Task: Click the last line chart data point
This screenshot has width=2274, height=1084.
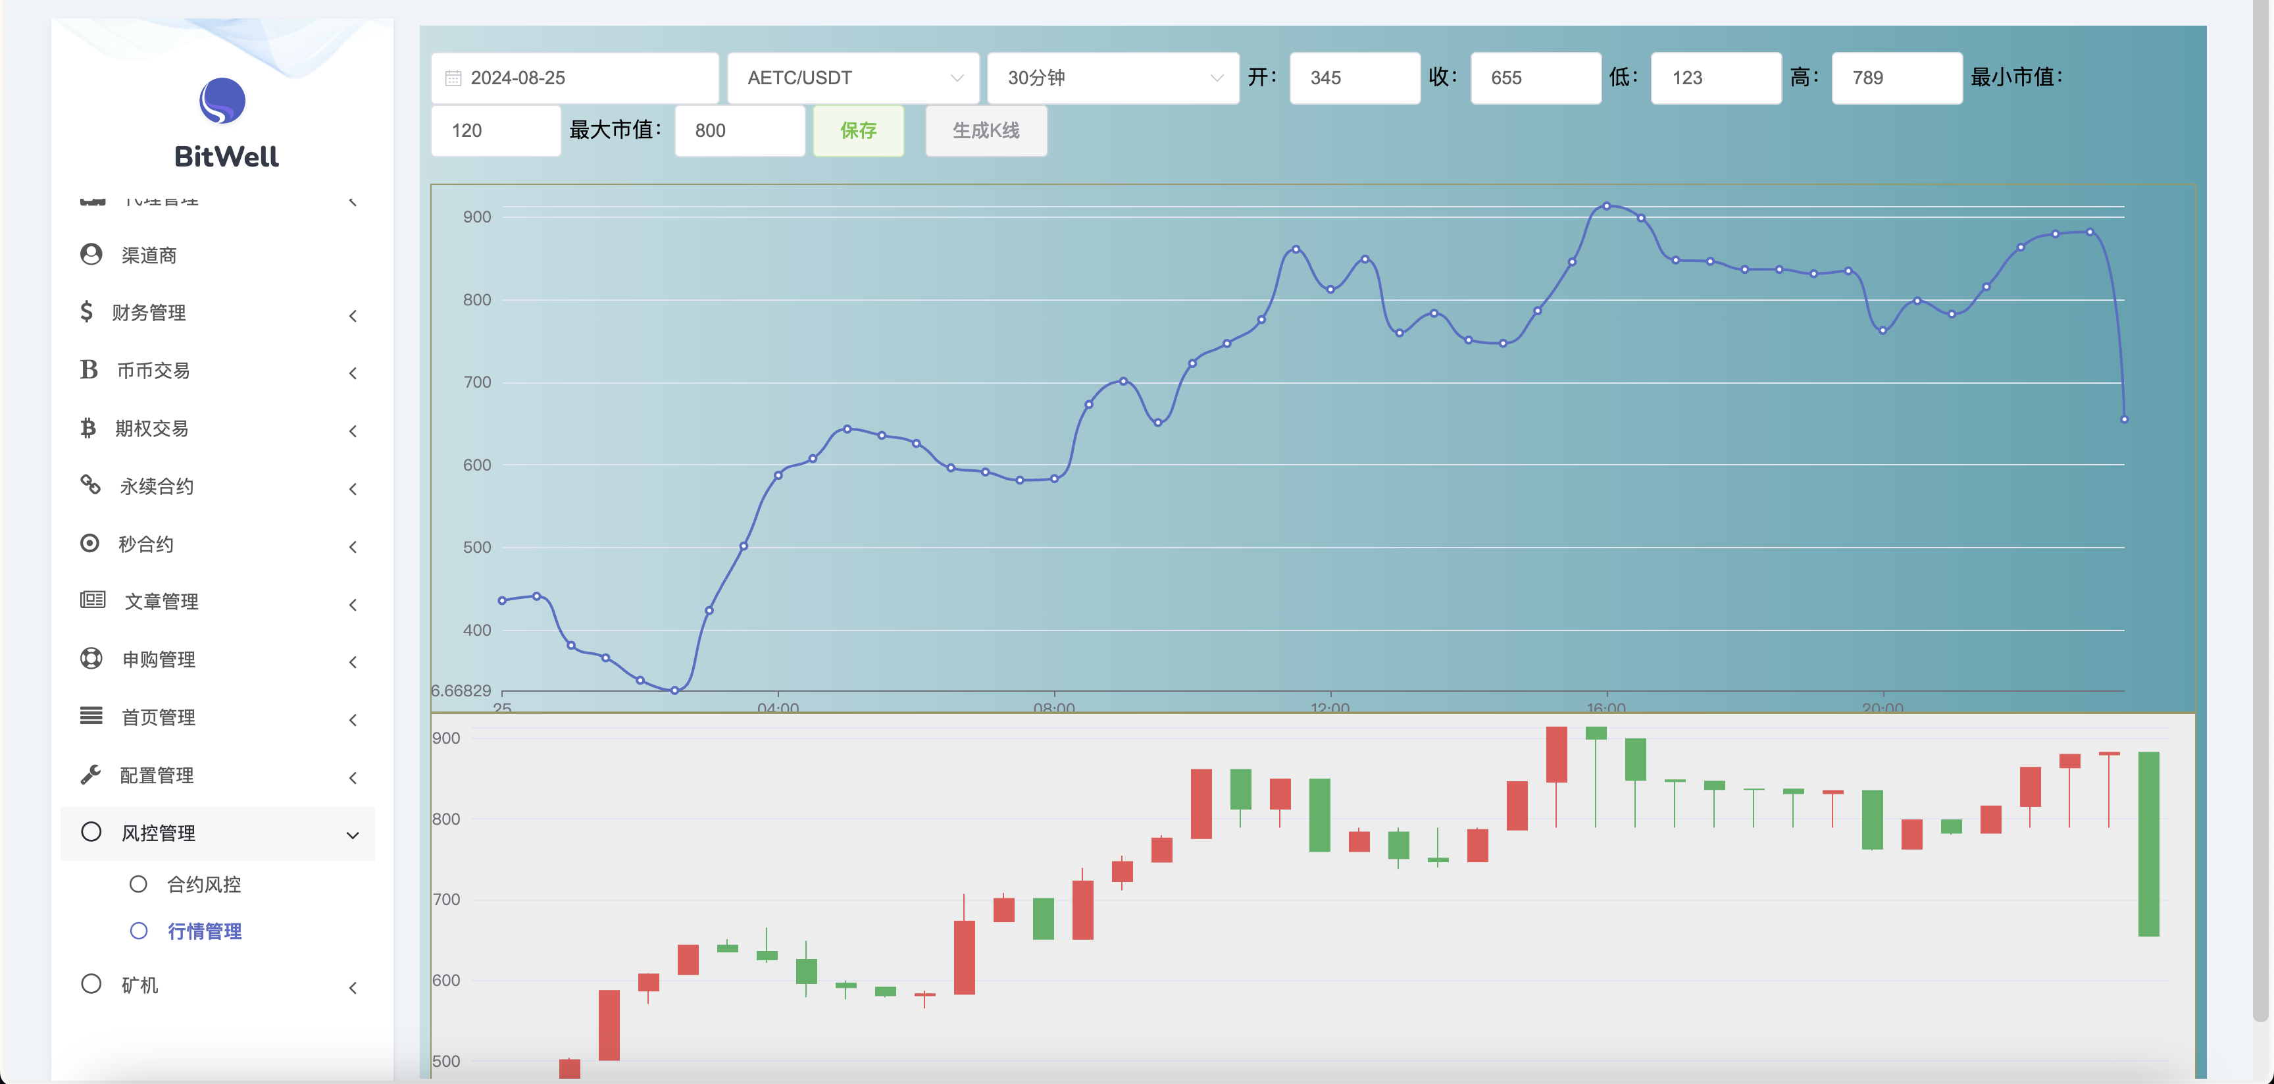Action: 2124,419
